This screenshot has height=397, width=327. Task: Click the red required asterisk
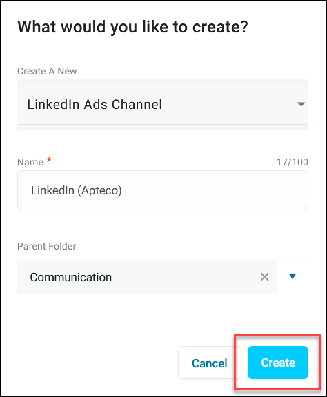coord(49,160)
